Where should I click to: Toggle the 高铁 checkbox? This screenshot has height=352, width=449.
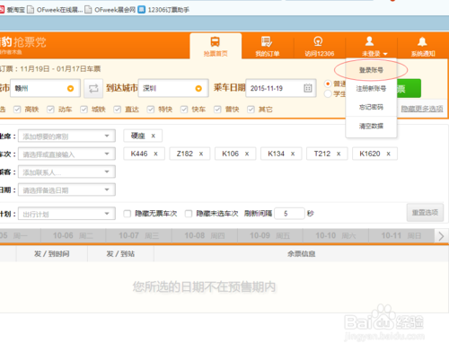17,110
